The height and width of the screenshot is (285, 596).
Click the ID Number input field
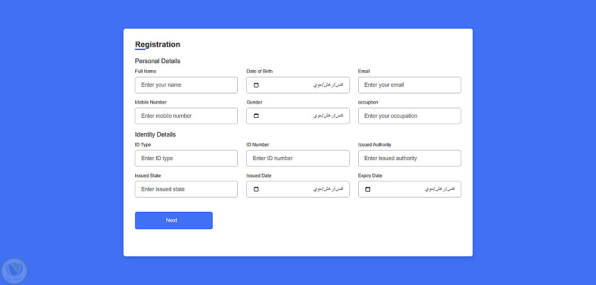coord(297,158)
